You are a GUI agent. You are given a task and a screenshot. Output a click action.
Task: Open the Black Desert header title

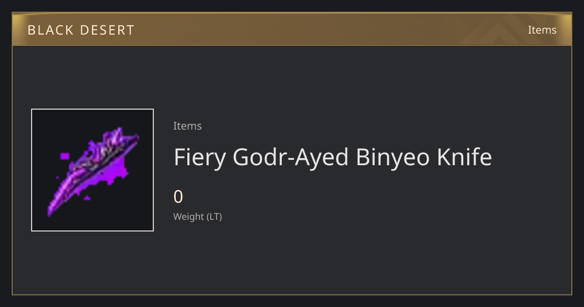[81, 30]
